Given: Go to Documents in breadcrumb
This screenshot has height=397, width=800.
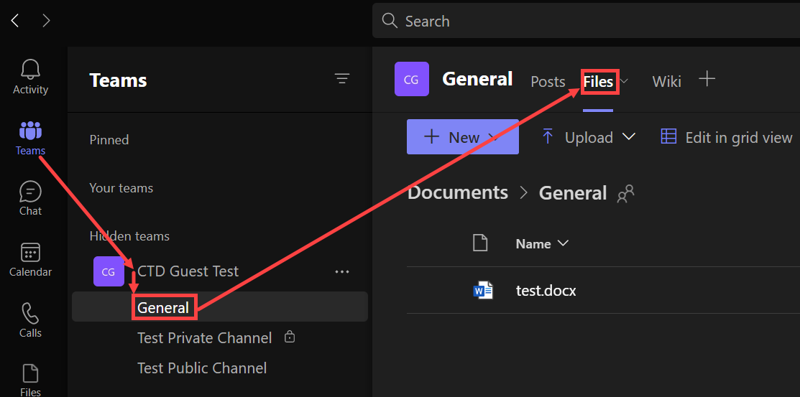Looking at the screenshot, I should tap(458, 192).
